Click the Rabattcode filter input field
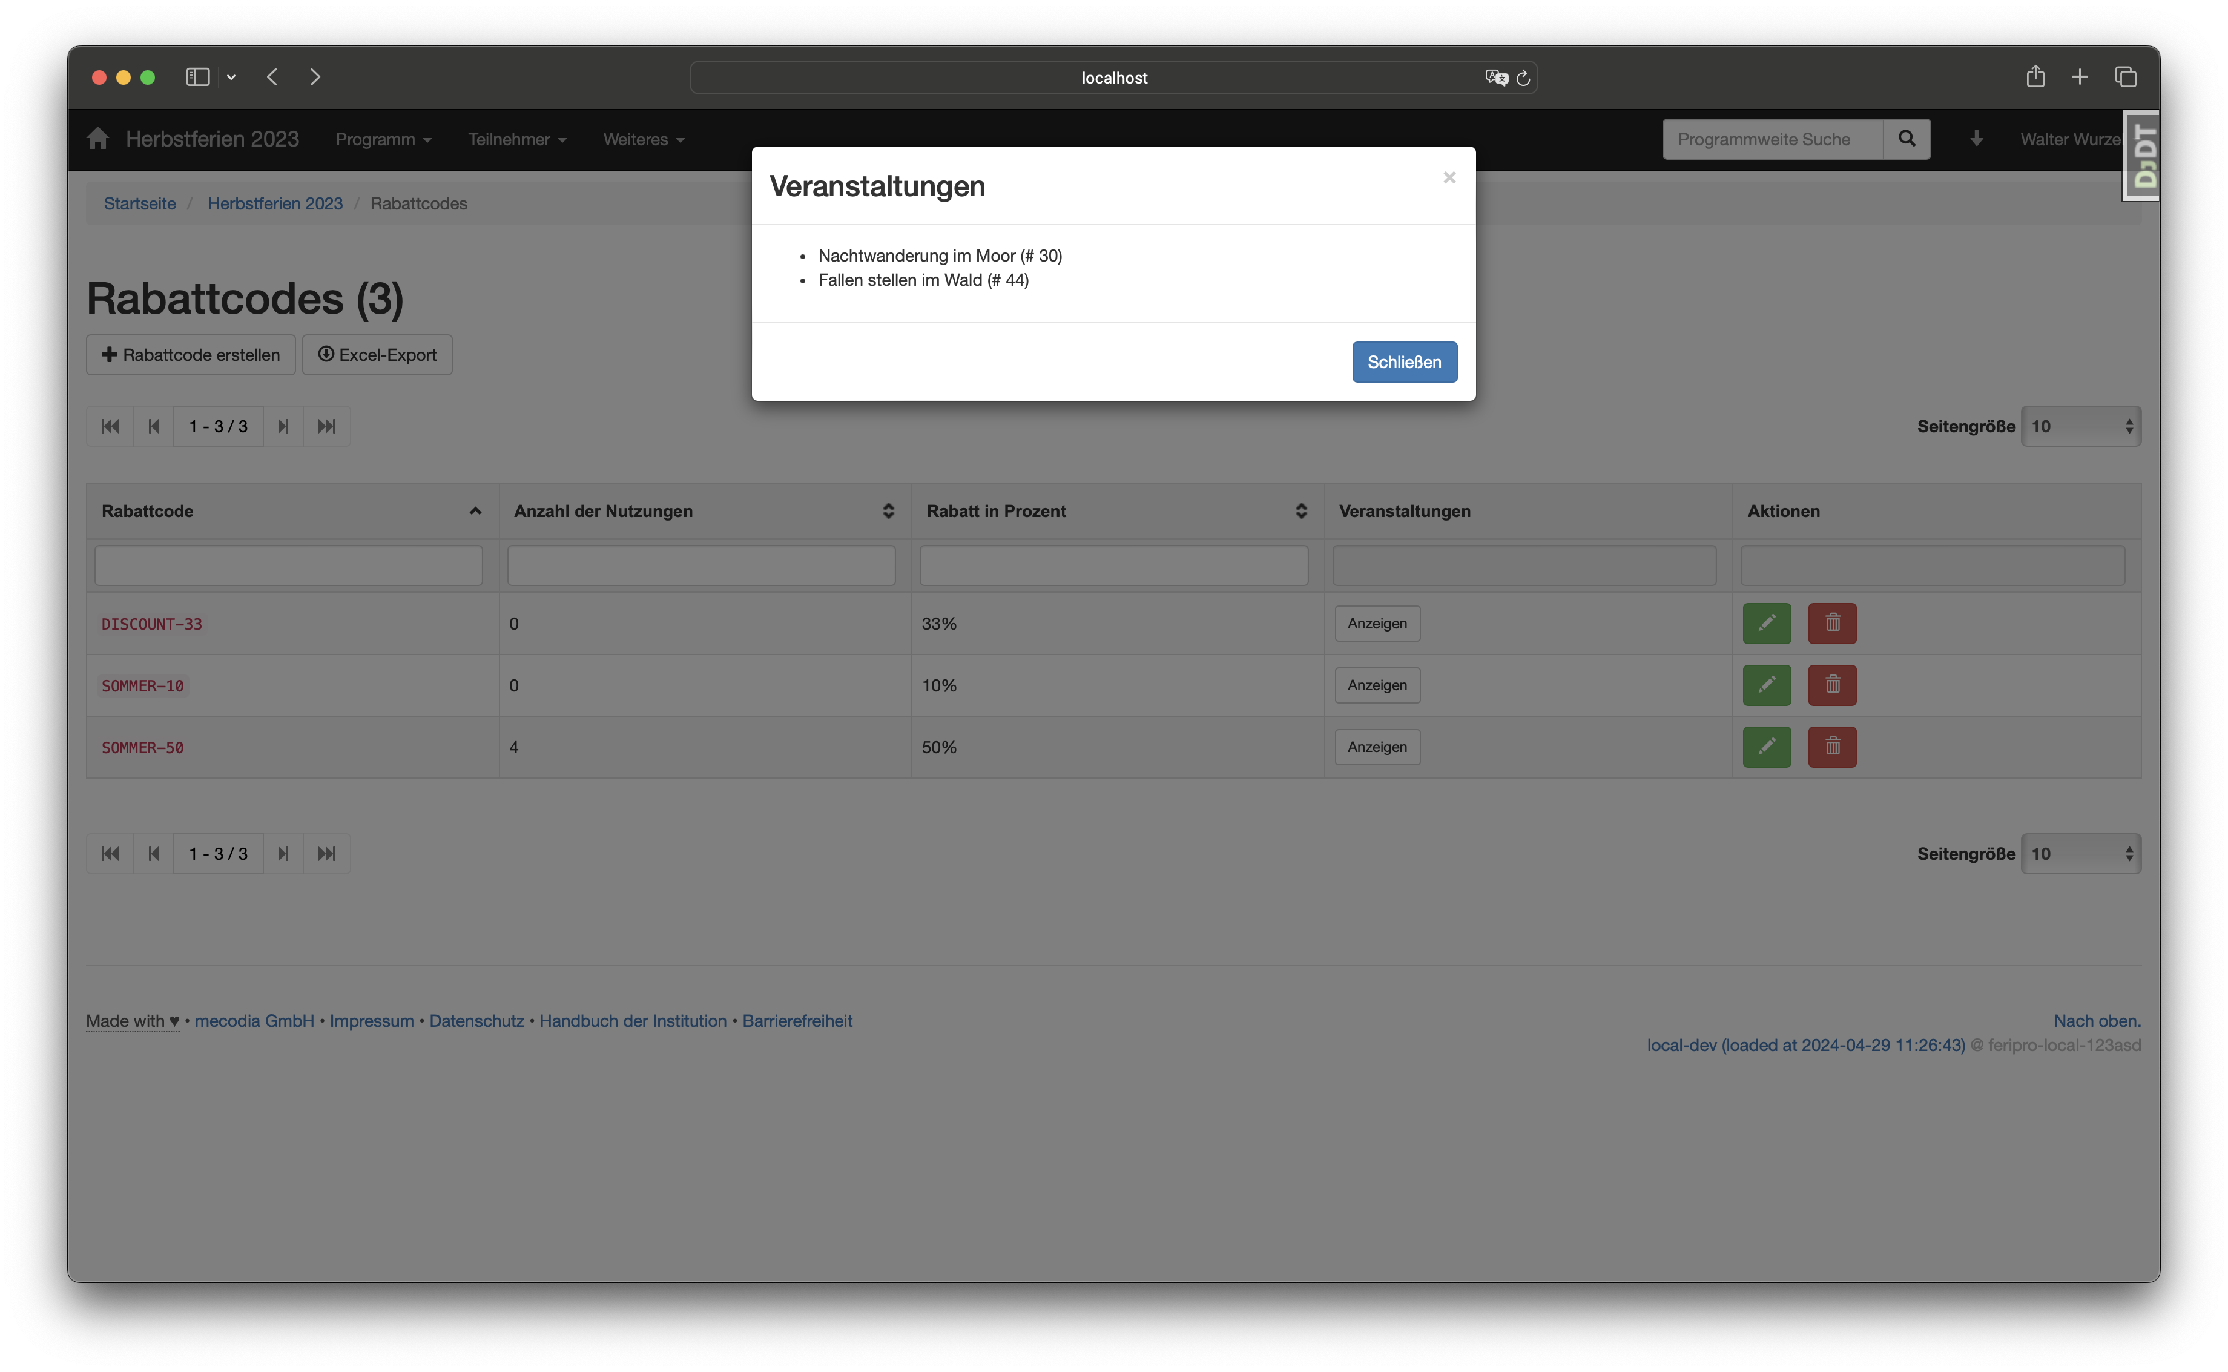 pyautogui.click(x=288, y=566)
